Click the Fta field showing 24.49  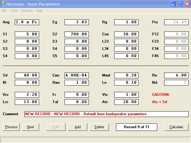pyautogui.click(x=176, y=22)
